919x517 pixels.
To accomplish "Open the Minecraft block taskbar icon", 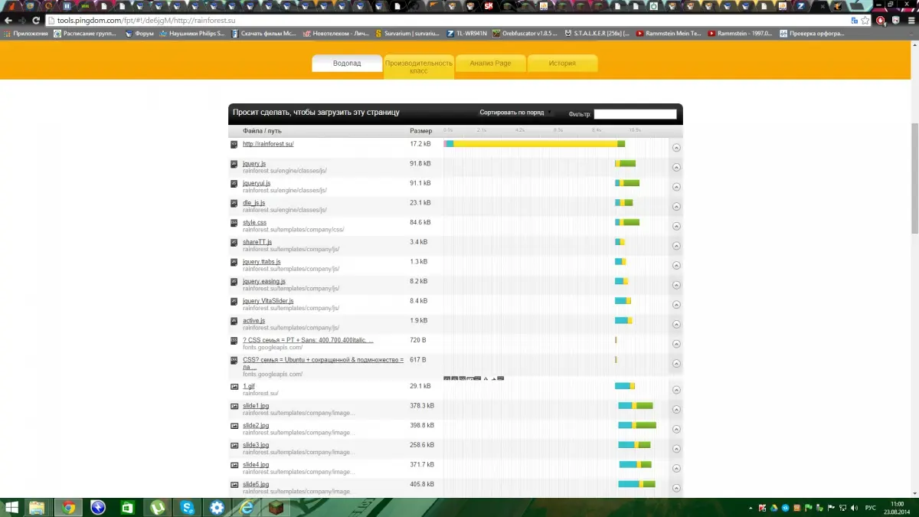I will pos(276,507).
